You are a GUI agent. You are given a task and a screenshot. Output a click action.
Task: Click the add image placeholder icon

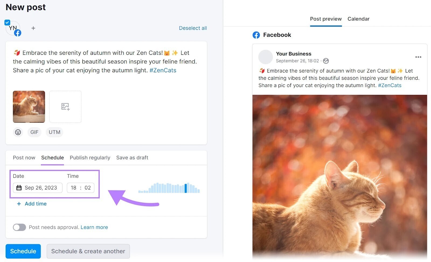pyautogui.click(x=65, y=107)
